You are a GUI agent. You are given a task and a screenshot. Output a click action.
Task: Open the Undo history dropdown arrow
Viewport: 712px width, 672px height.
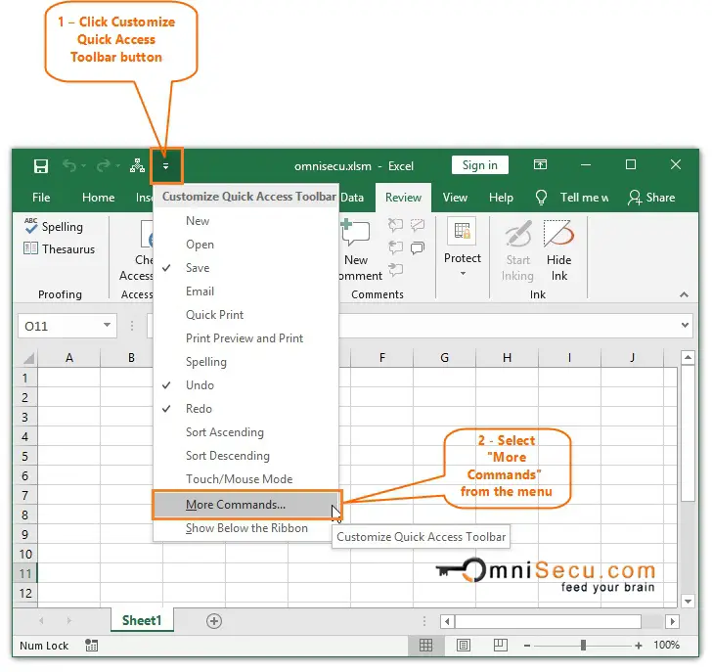83,166
